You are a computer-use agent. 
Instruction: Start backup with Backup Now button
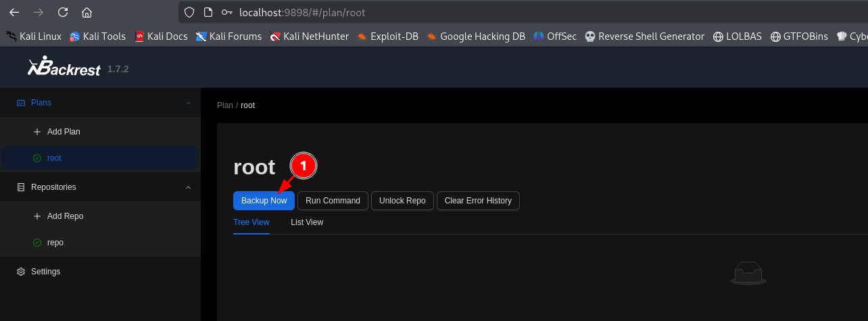pos(264,201)
